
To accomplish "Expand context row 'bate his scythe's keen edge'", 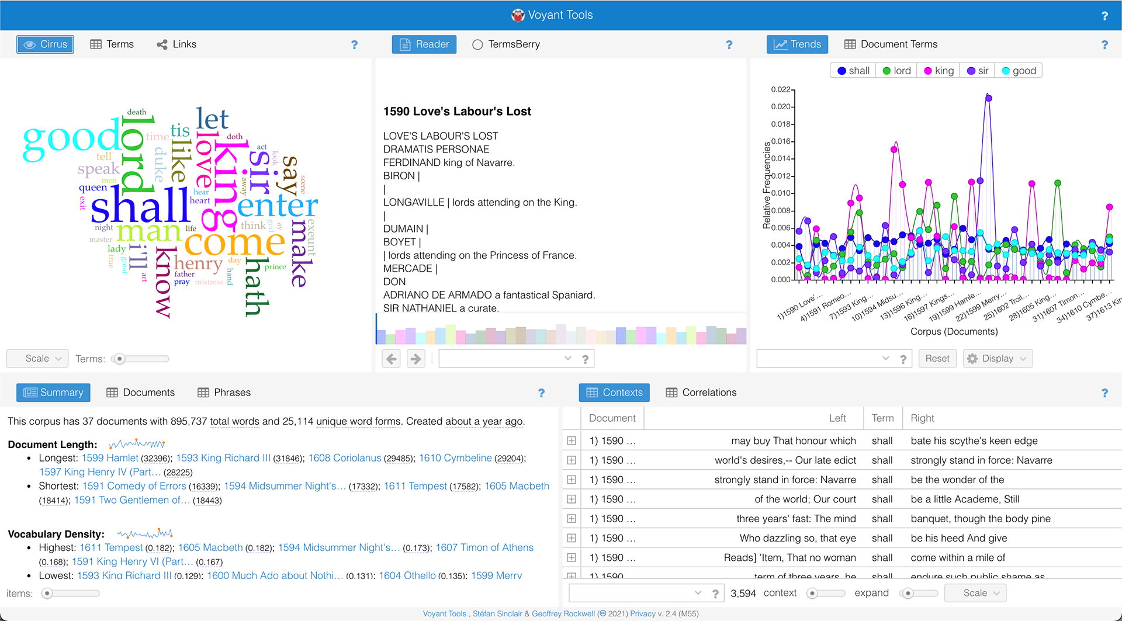I will click(x=572, y=440).
